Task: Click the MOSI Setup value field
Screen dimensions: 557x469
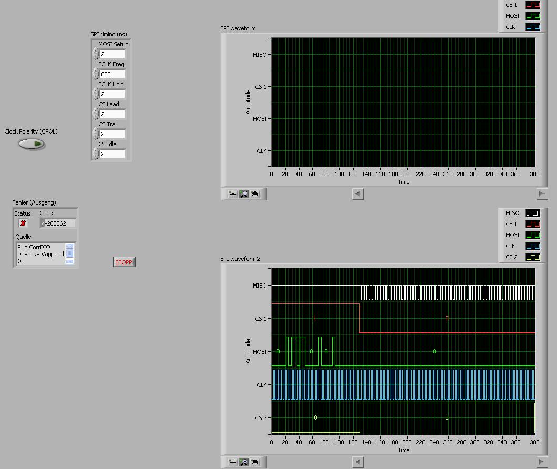Action: tap(112, 54)
